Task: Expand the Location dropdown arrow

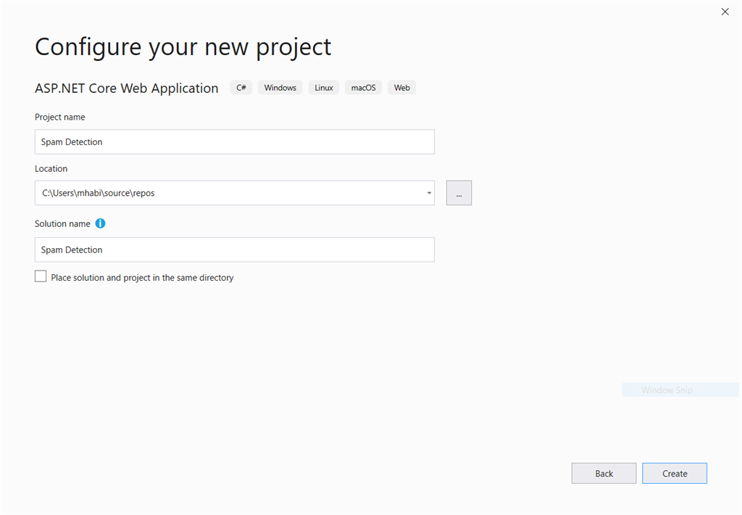Action: tap(429, 193)
